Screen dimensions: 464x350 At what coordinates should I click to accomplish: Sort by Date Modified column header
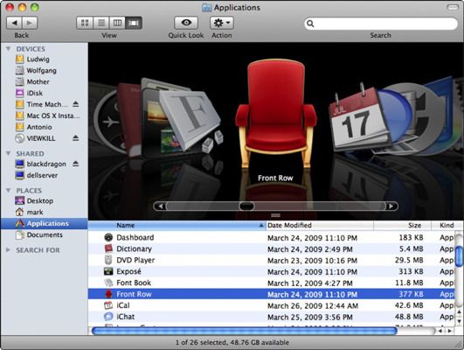tap(320, 225)
